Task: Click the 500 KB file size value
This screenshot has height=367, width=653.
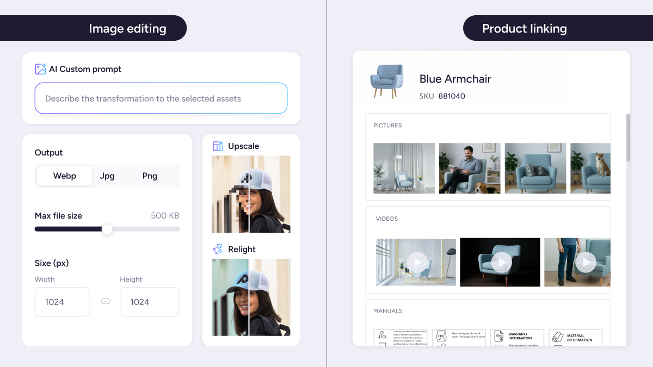Action: [165, 216]
